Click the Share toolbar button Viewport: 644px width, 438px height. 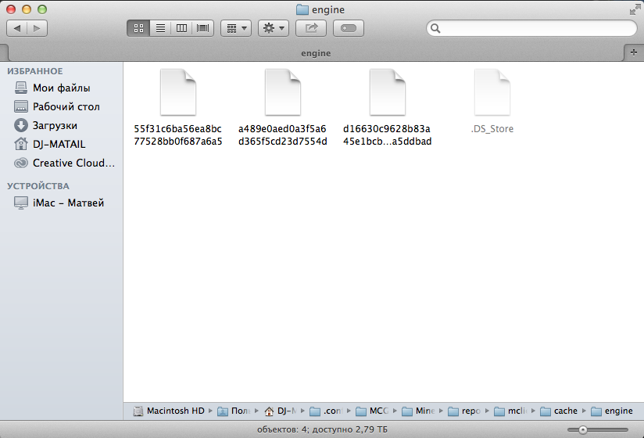[x=311, y=28]
